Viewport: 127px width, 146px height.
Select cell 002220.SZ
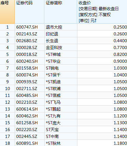pyautogui.click(x=27, y=130)
